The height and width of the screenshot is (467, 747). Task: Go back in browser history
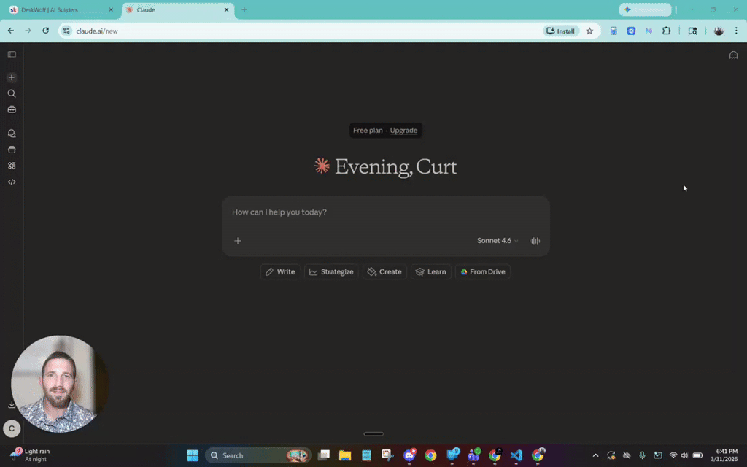(11, 31)
